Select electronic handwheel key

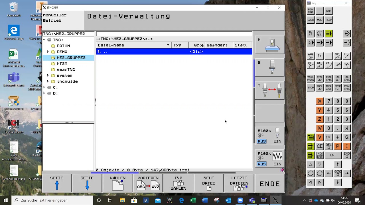320,34
